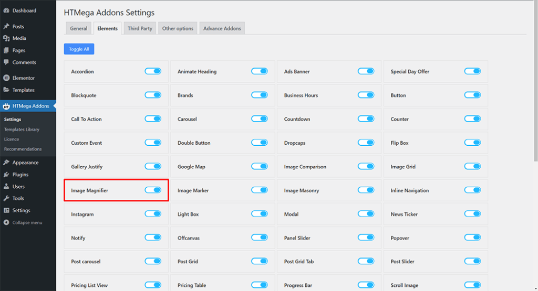Toggle off the Accordion element
538x291 pixels.
[153, 71]
